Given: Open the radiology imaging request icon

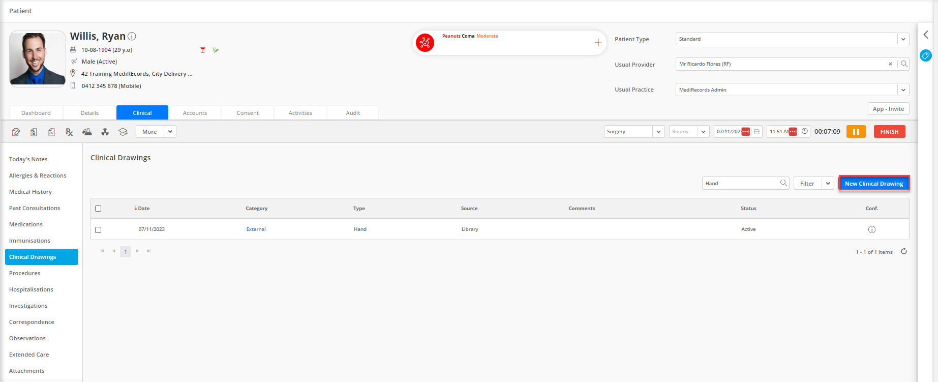Looking at the screenshot, I should click(x=105, y=132).
